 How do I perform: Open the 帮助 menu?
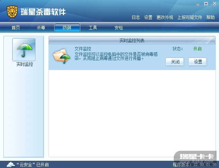(x=210, y=17)
